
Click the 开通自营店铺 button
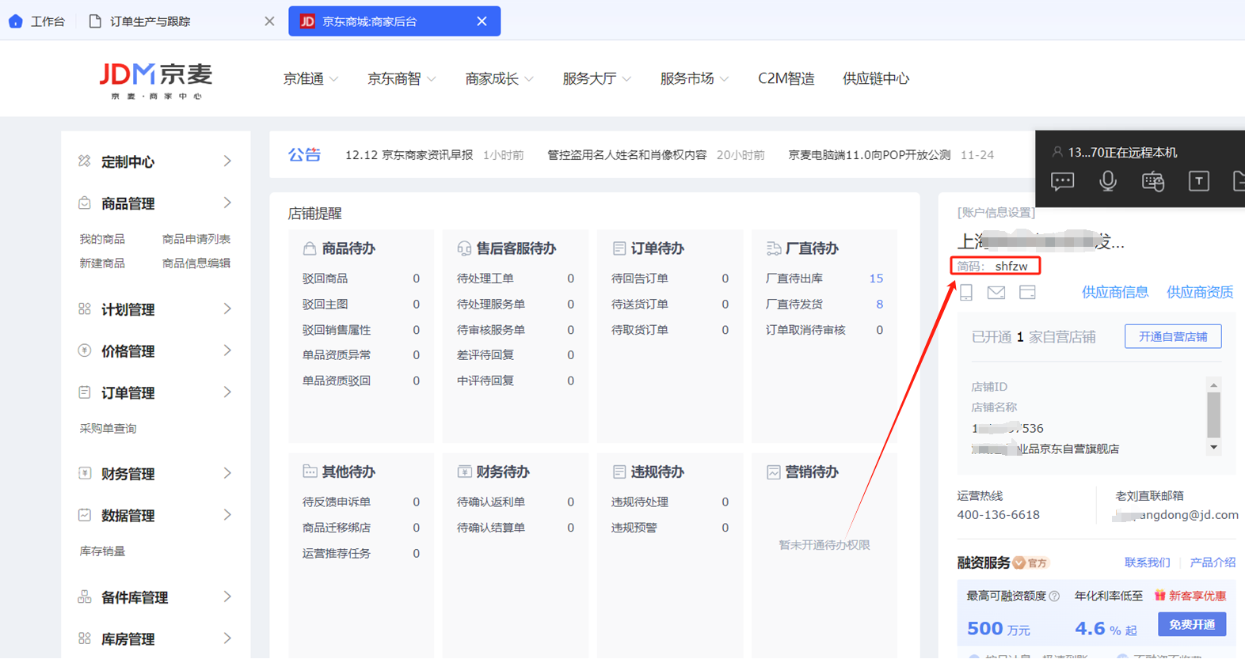1173,336
